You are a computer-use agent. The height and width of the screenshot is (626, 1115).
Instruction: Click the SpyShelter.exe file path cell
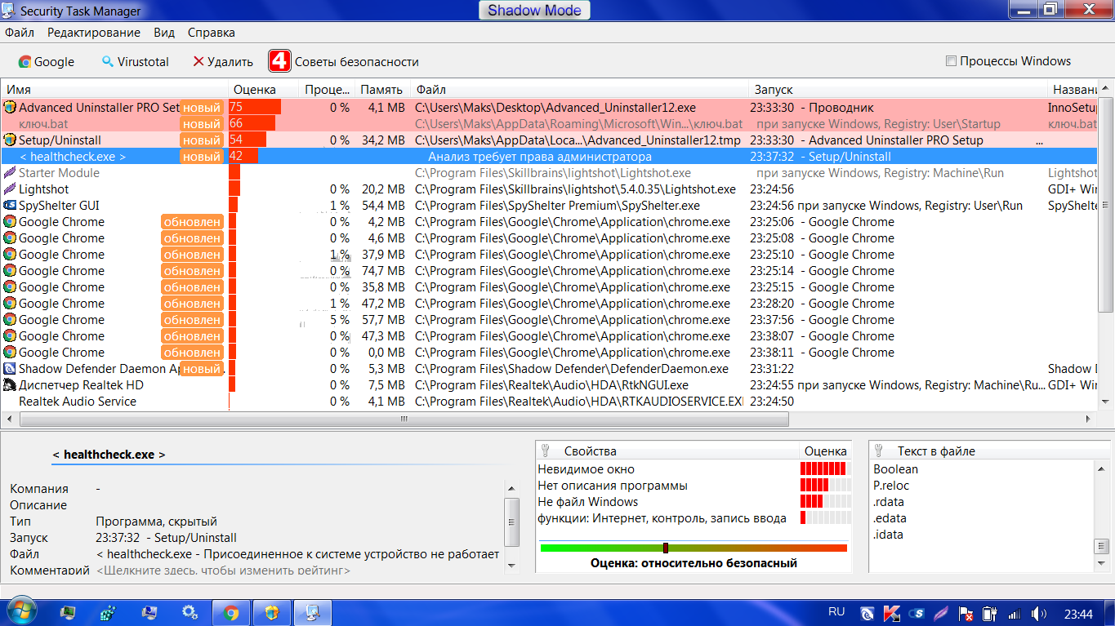(557, 206)
